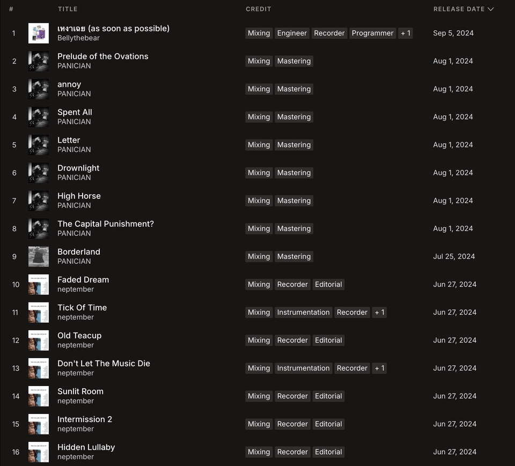Open the Faded Dream album thumbnail
This screenshot has width=515, height=466.
click(x=39, y=284)
